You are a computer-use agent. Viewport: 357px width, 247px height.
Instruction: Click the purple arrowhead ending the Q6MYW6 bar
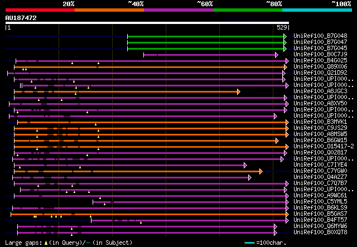(x=276, y=226)
